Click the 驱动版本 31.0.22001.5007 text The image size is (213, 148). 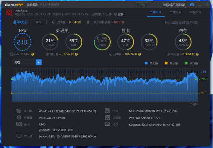[x=56, y=130]
